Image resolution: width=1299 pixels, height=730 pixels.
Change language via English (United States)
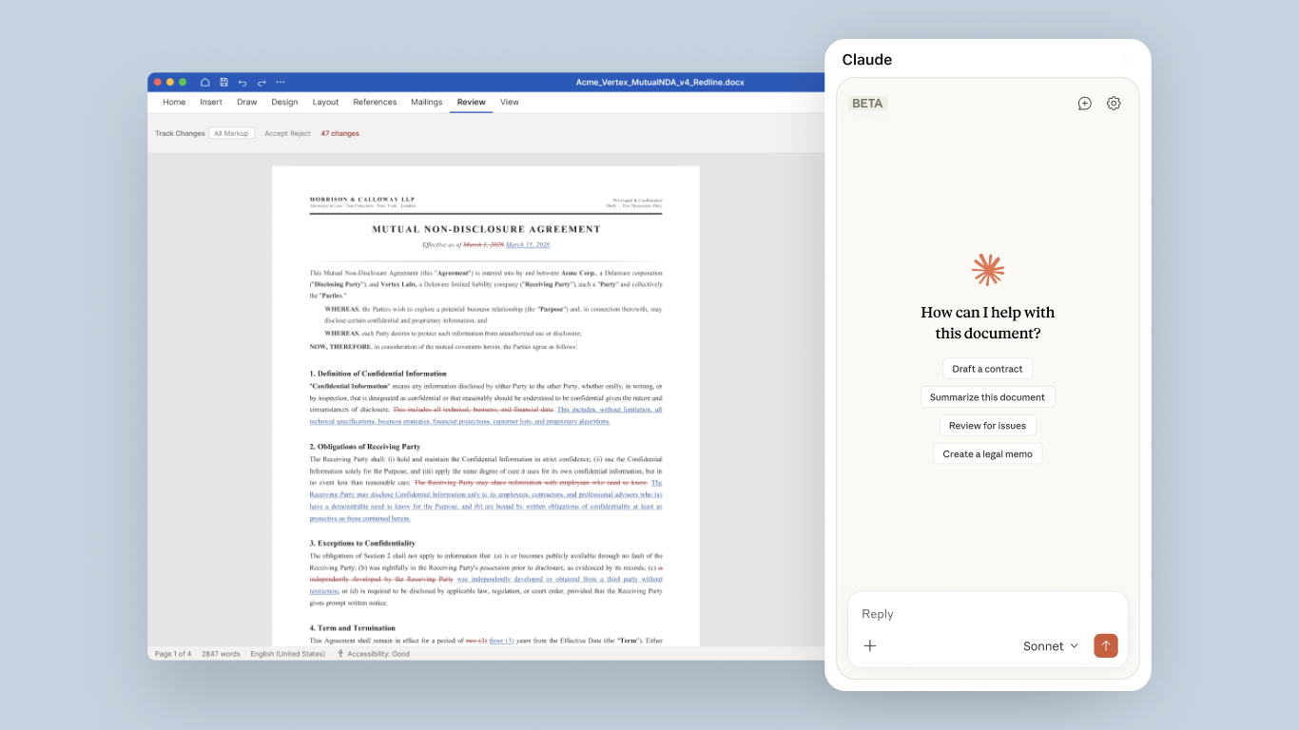tap(287, 653)
